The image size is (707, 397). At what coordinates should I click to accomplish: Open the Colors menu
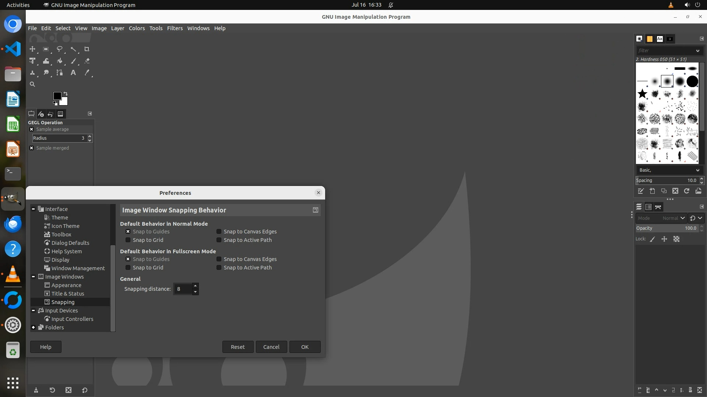tap(137, 28)
